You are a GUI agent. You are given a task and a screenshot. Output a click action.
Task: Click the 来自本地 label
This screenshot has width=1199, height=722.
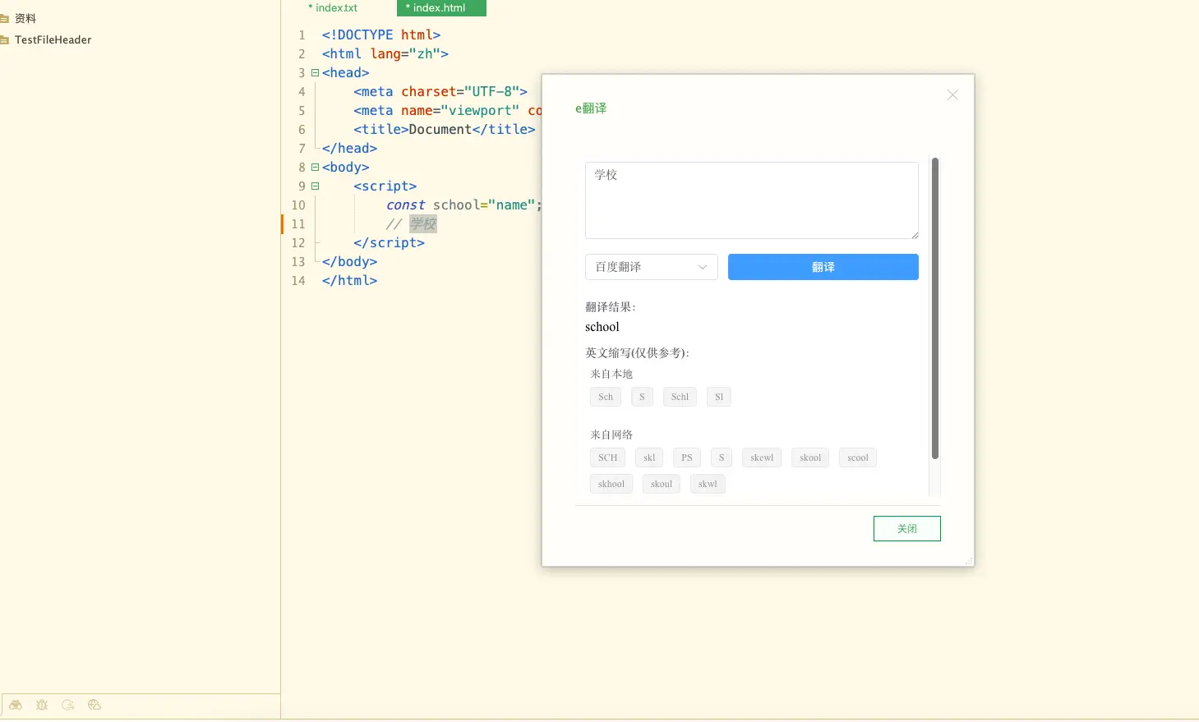pos(611,374)
